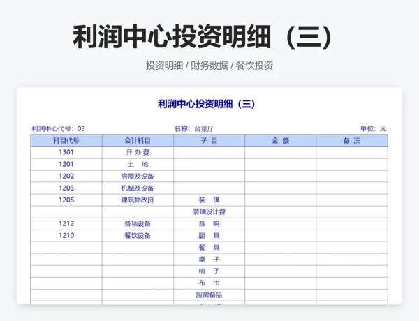Image resolution: width=419 pixels, height=321 pixels.
Task: Select the 名称: 台菜厅 label
Action: [x=194, y=128]
